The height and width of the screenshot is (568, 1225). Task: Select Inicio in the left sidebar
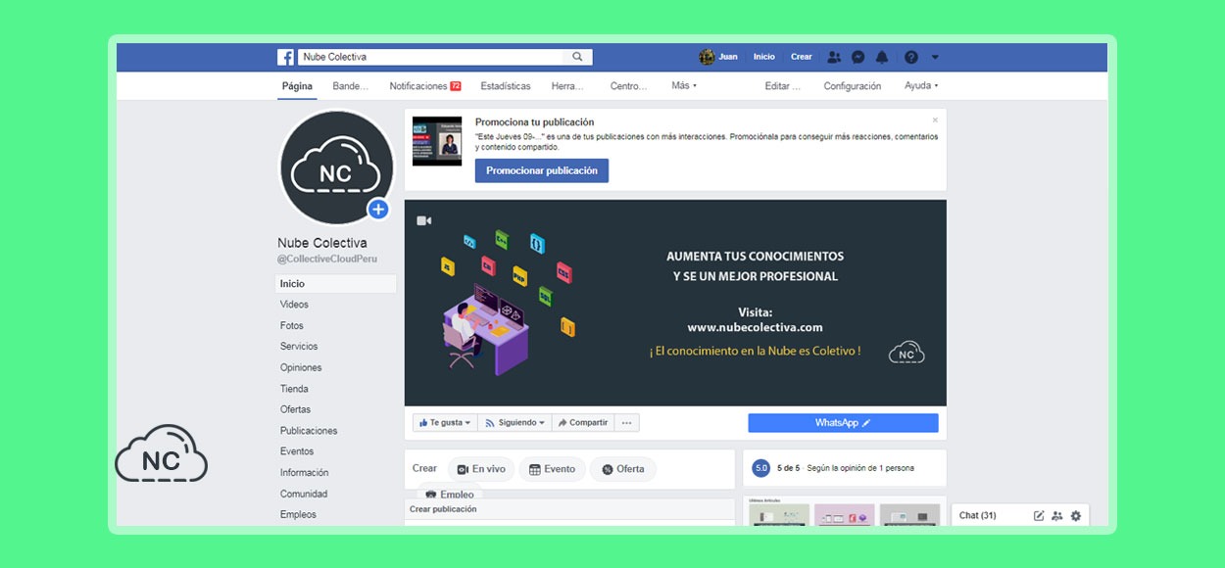point(336,284)
